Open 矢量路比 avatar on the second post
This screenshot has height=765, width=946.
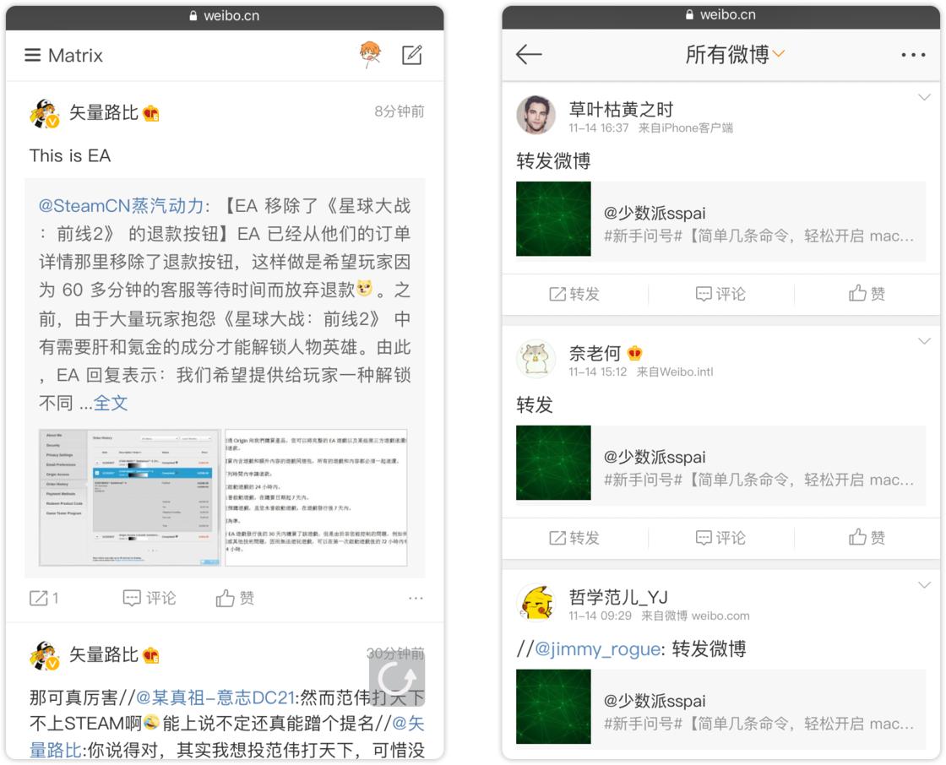tap(44, 656)
